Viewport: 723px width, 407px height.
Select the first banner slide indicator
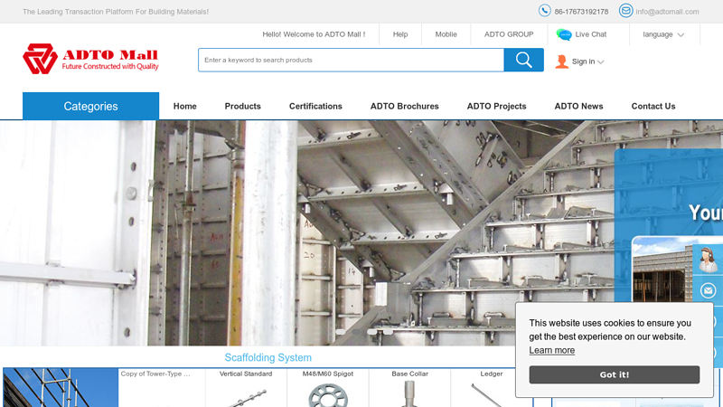coord(341,332)
